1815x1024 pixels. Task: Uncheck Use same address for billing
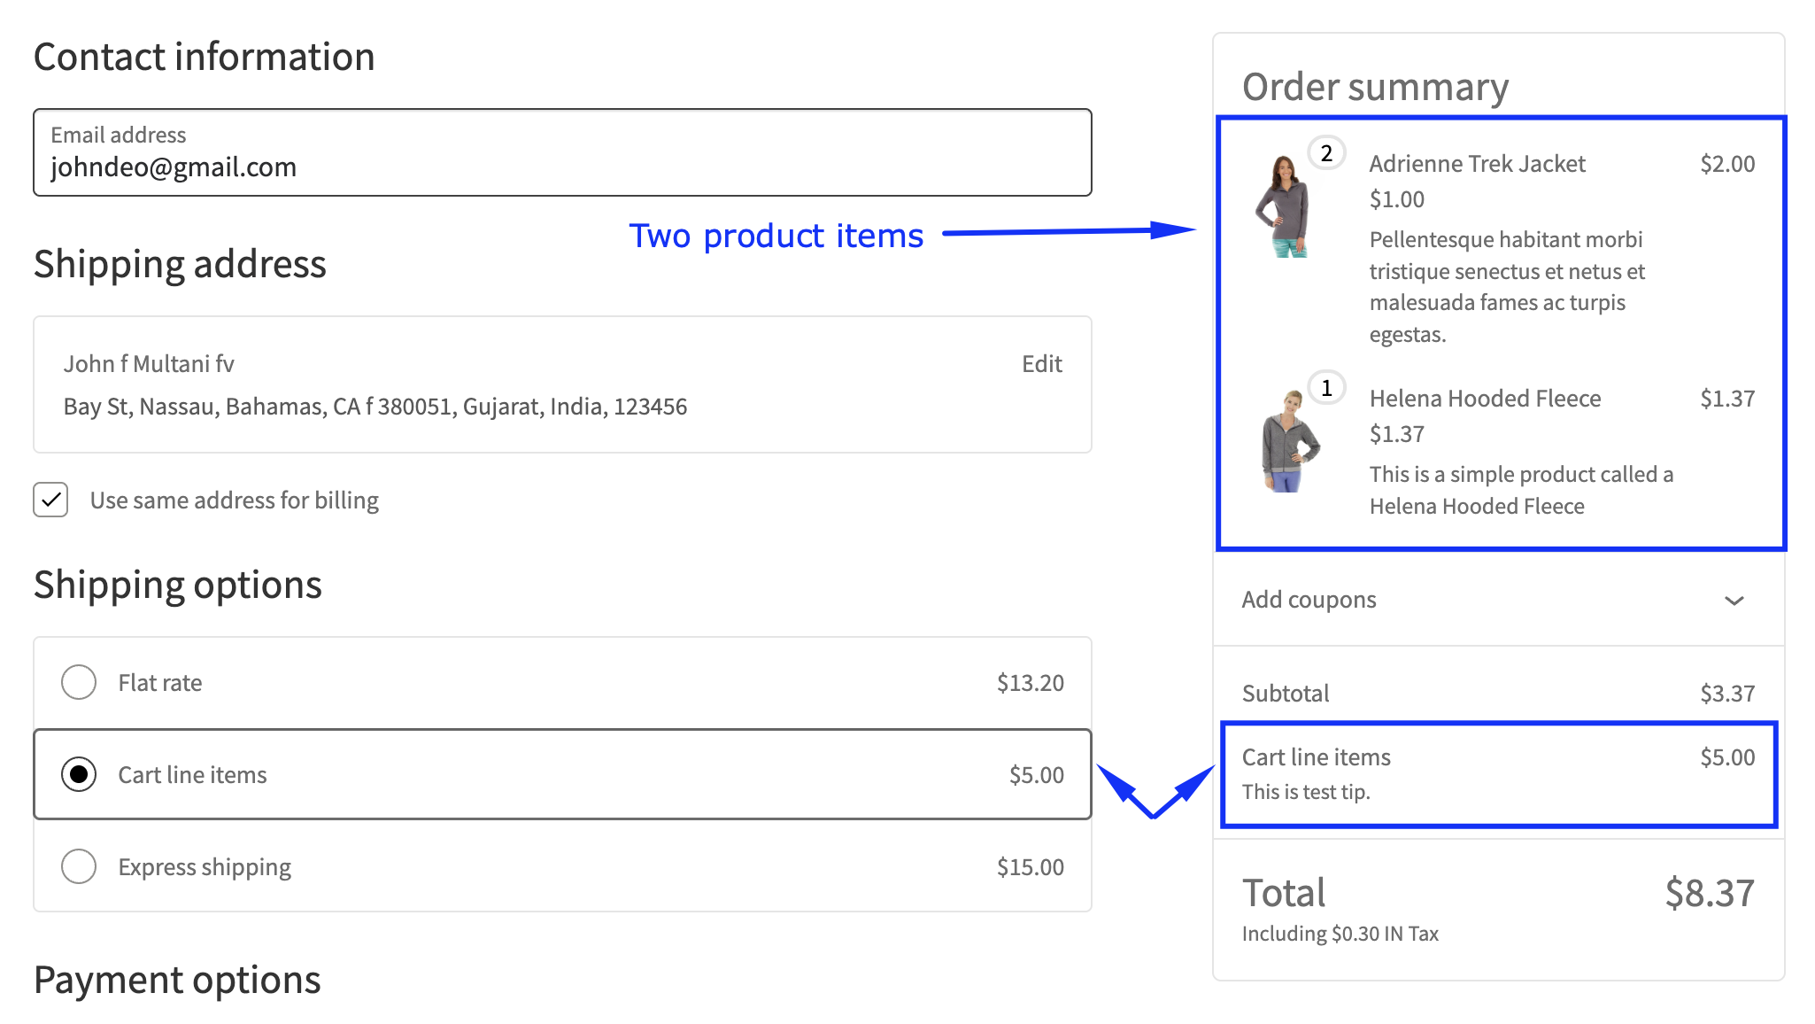click(x=51, y=500)
